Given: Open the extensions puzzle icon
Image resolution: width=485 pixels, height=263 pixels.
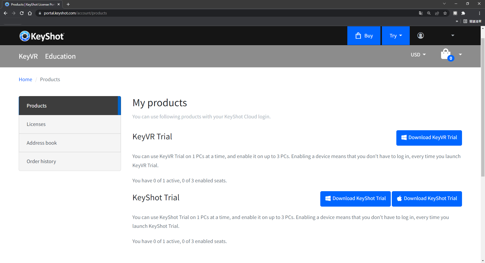Looking at the screenshot, I should click(463, 13).
